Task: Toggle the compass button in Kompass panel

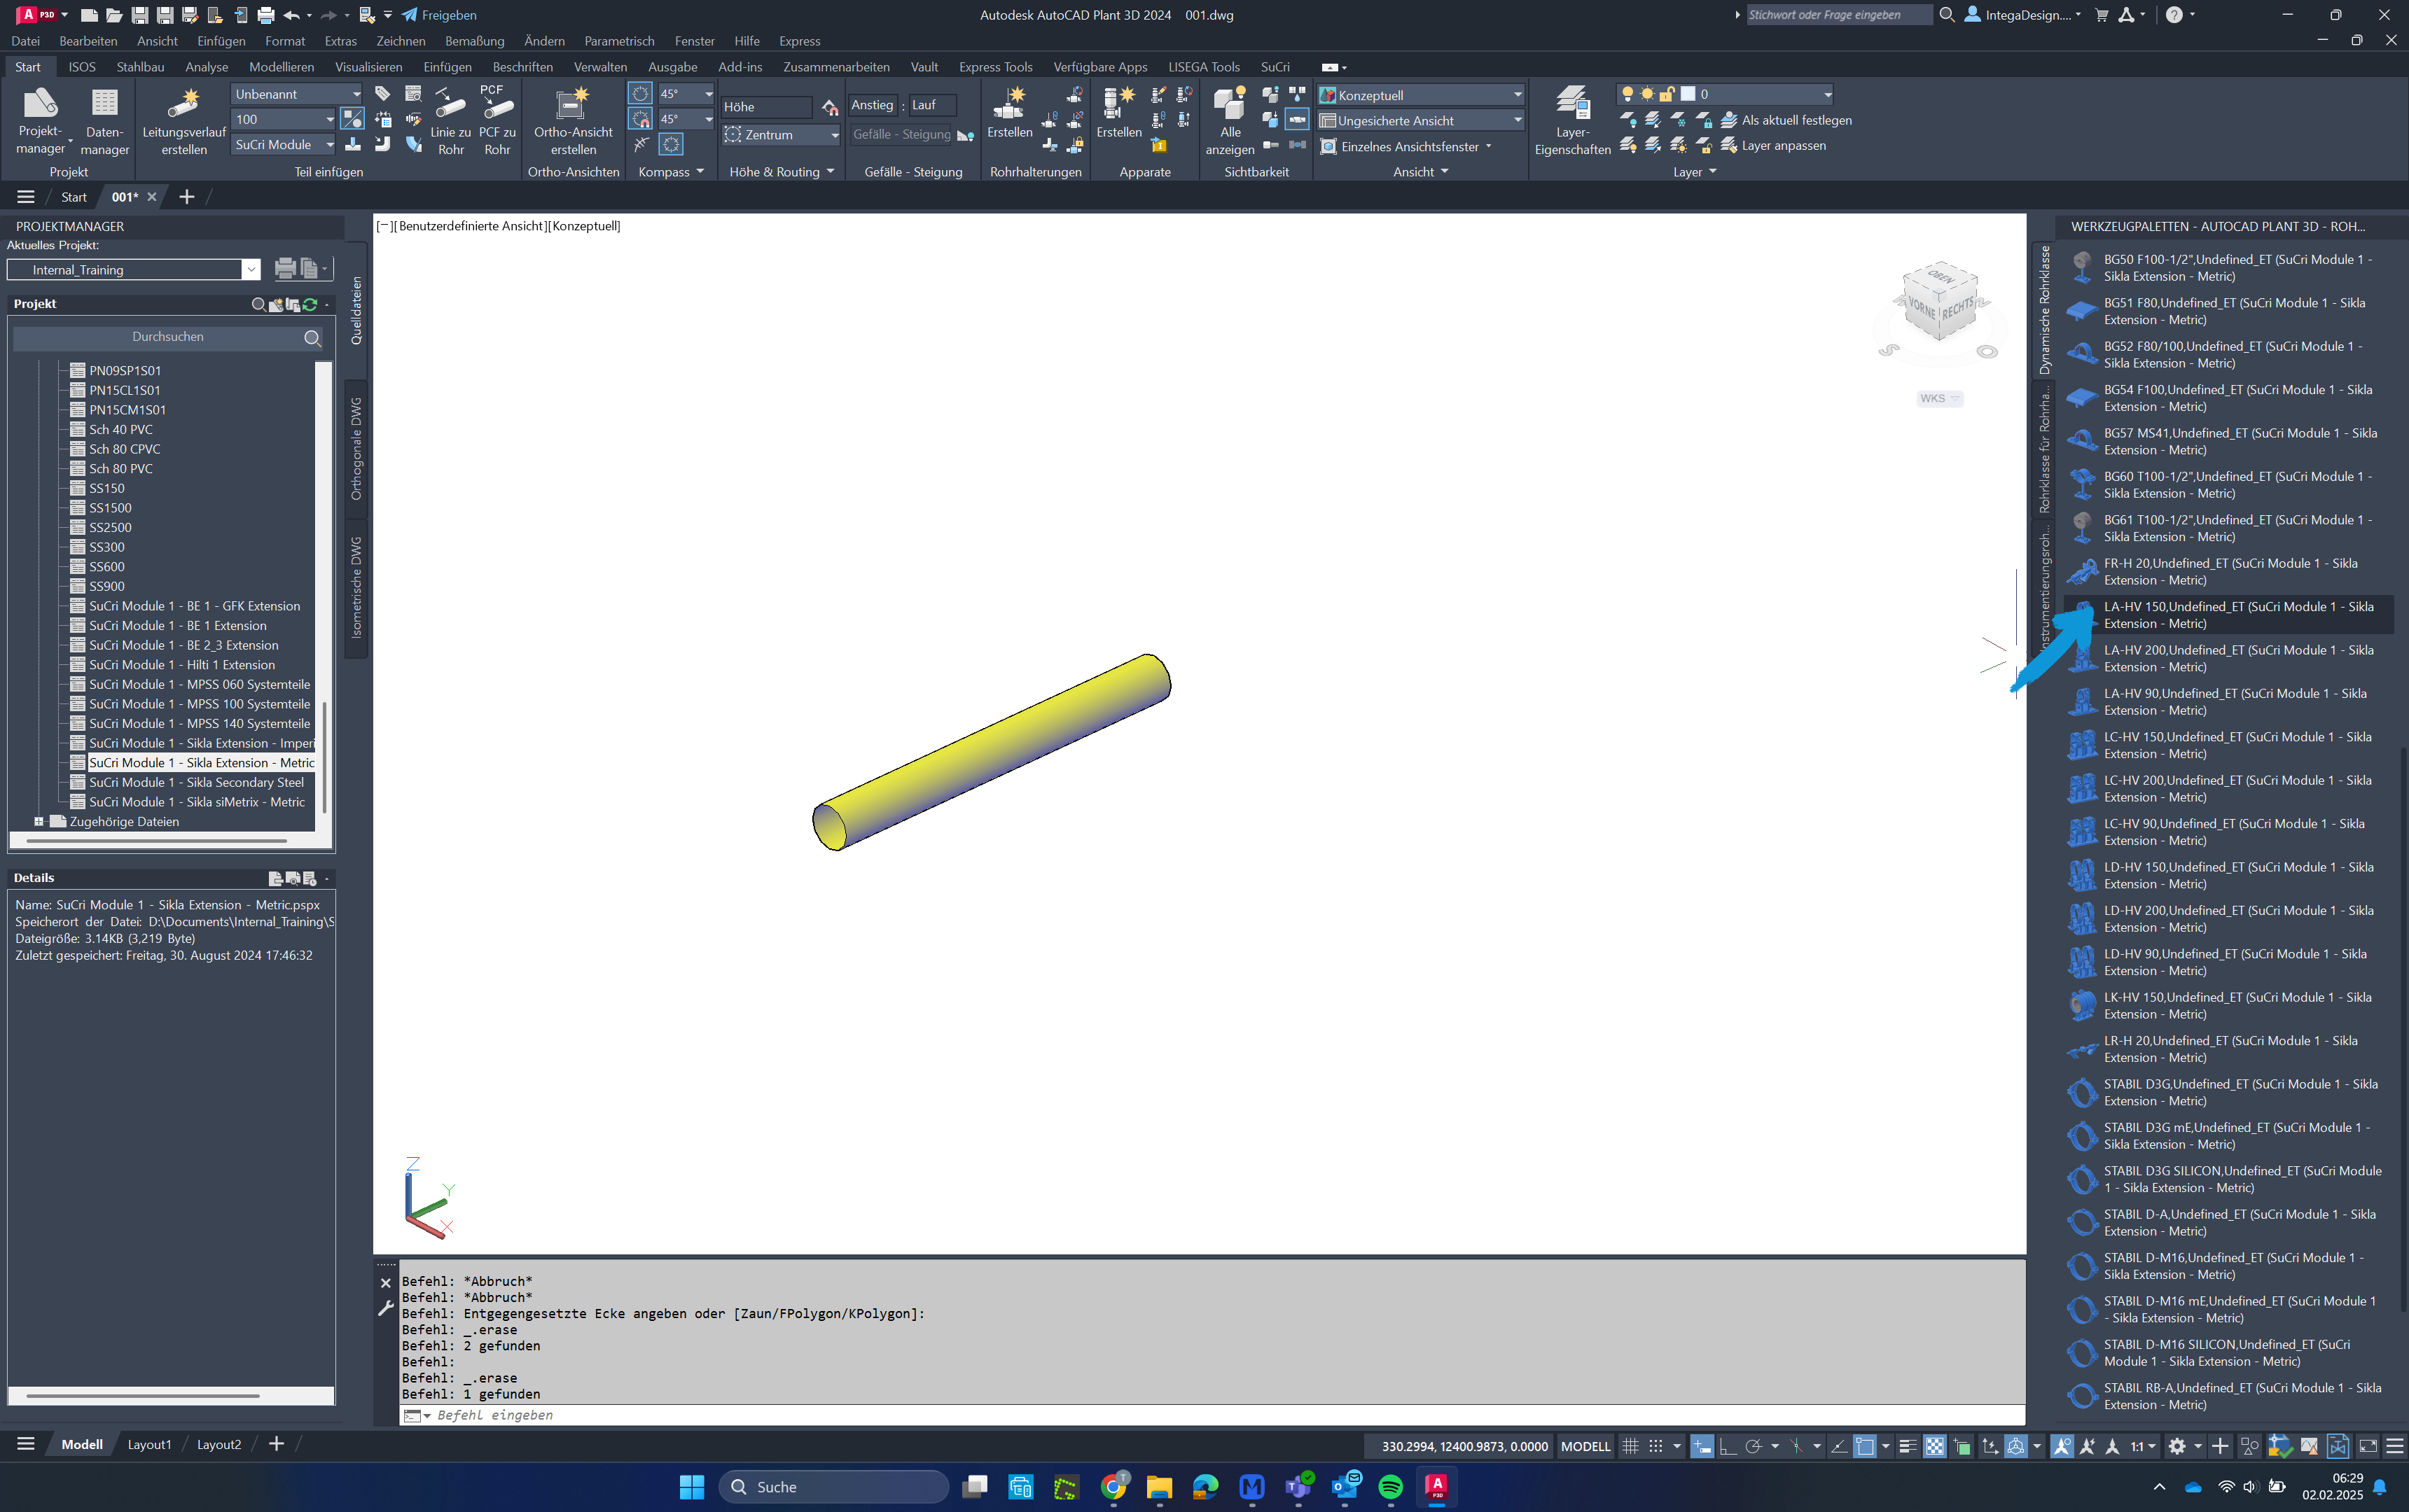Action: [x=672, y=145]
